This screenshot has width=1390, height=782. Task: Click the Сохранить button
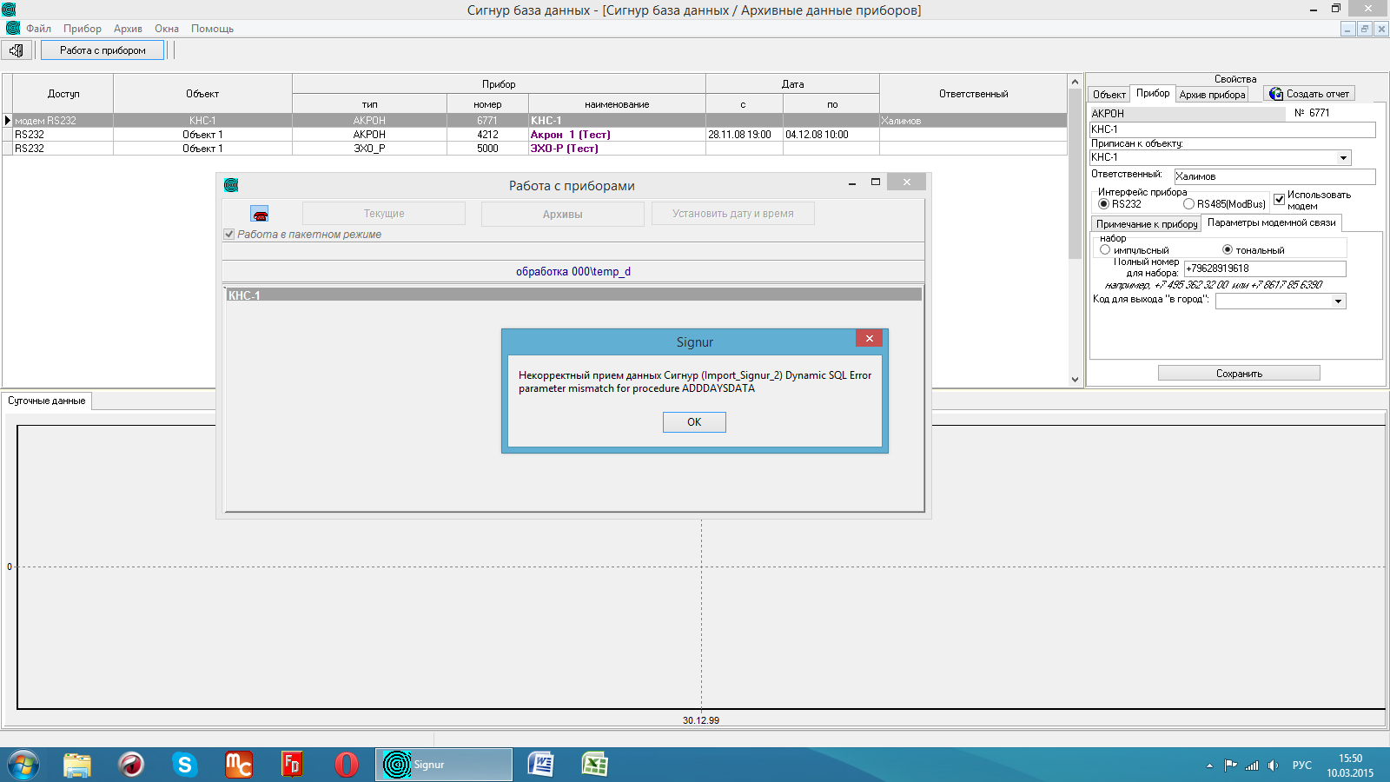tap(1238, 374)
